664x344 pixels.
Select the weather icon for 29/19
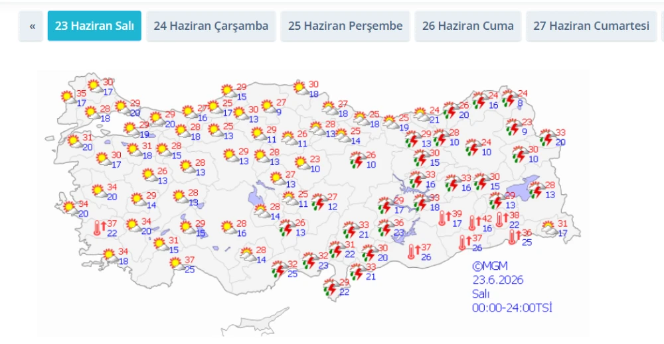pos(131,129)
